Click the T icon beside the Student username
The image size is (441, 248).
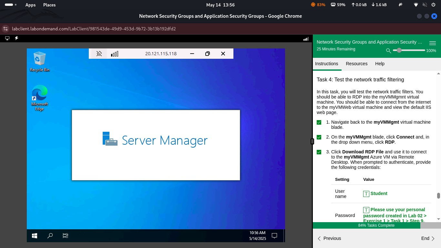pos(366,193)
